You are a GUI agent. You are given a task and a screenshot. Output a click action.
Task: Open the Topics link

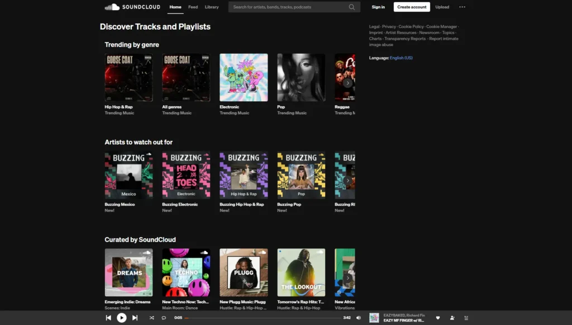pyautogui.click(x=448, y=32)
